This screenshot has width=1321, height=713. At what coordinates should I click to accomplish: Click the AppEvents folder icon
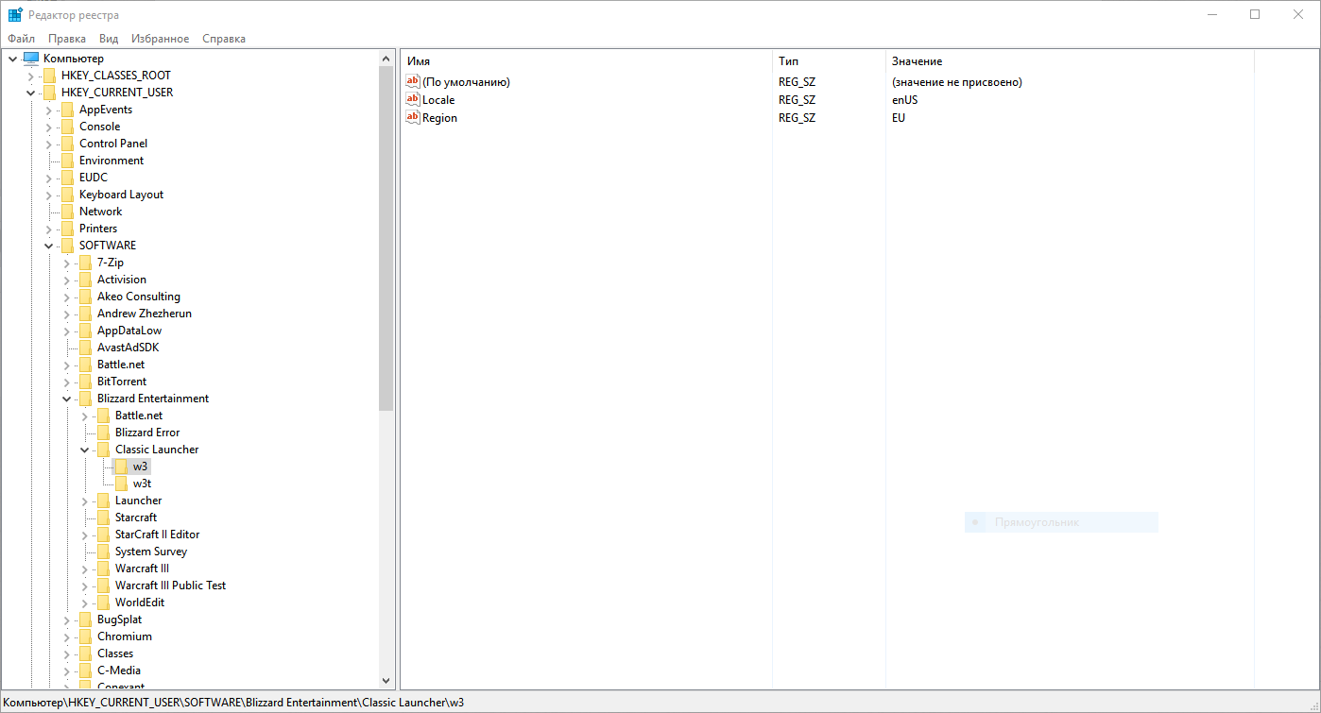[67, 110]
